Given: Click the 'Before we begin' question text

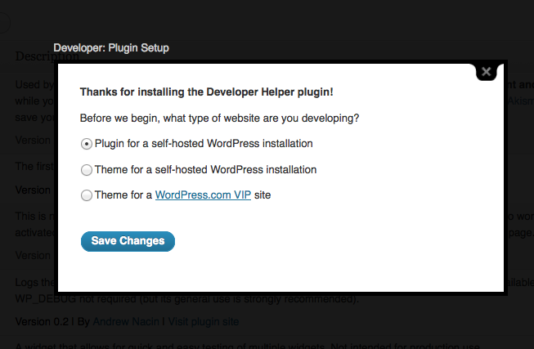Looking at the screenshot, I should point(219,118).
